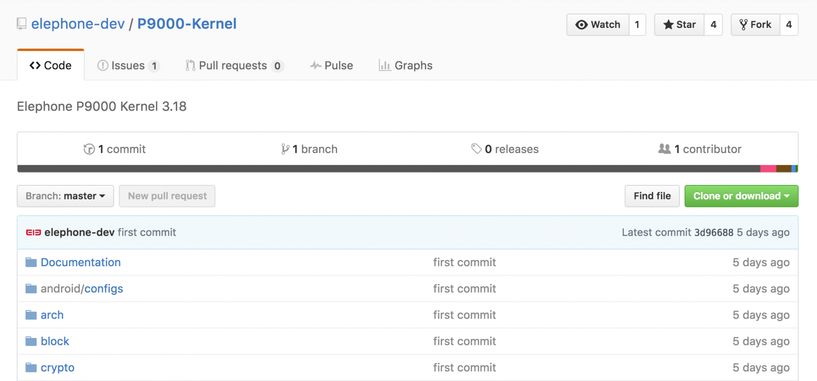The width and height of the screenshot is (817, 381).
Task: Click the Find file button
Action: [x=652, y=196]
